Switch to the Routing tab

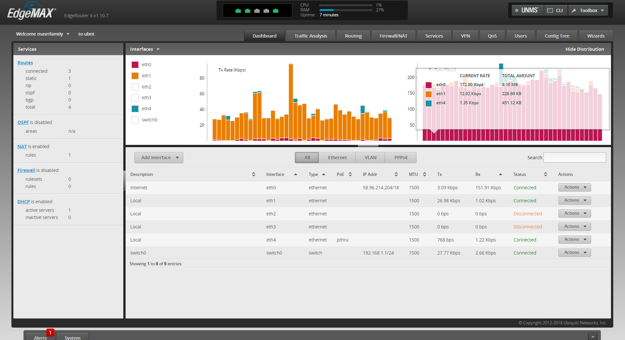point(353,36)
